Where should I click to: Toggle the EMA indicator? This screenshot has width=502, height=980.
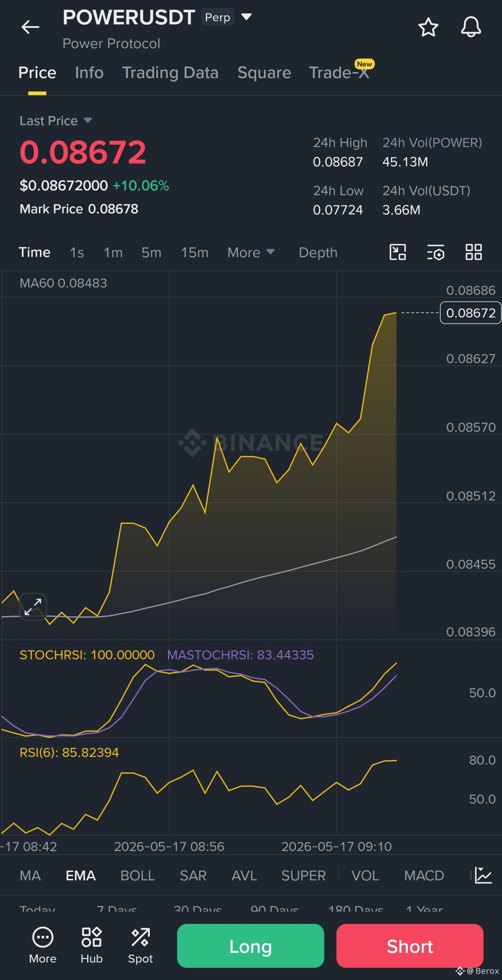[x=81, y=875]
